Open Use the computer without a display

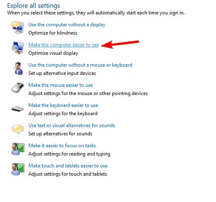[67, 25]
